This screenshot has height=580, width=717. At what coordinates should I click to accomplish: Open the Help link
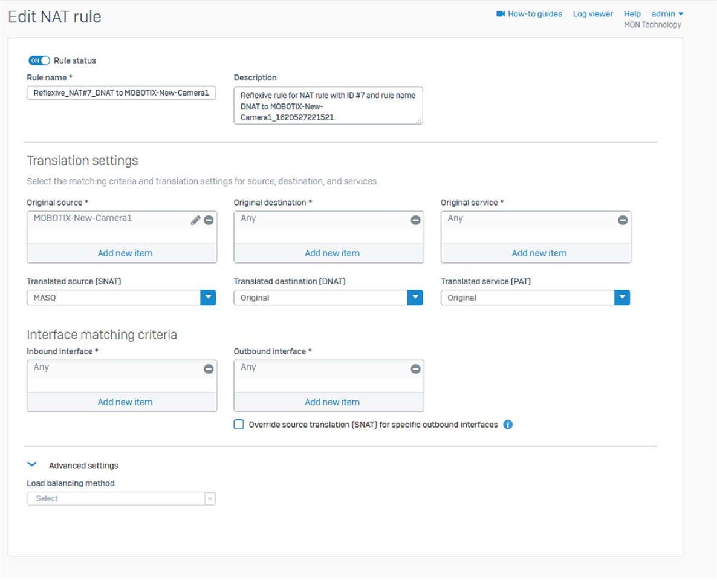point(632,14)
